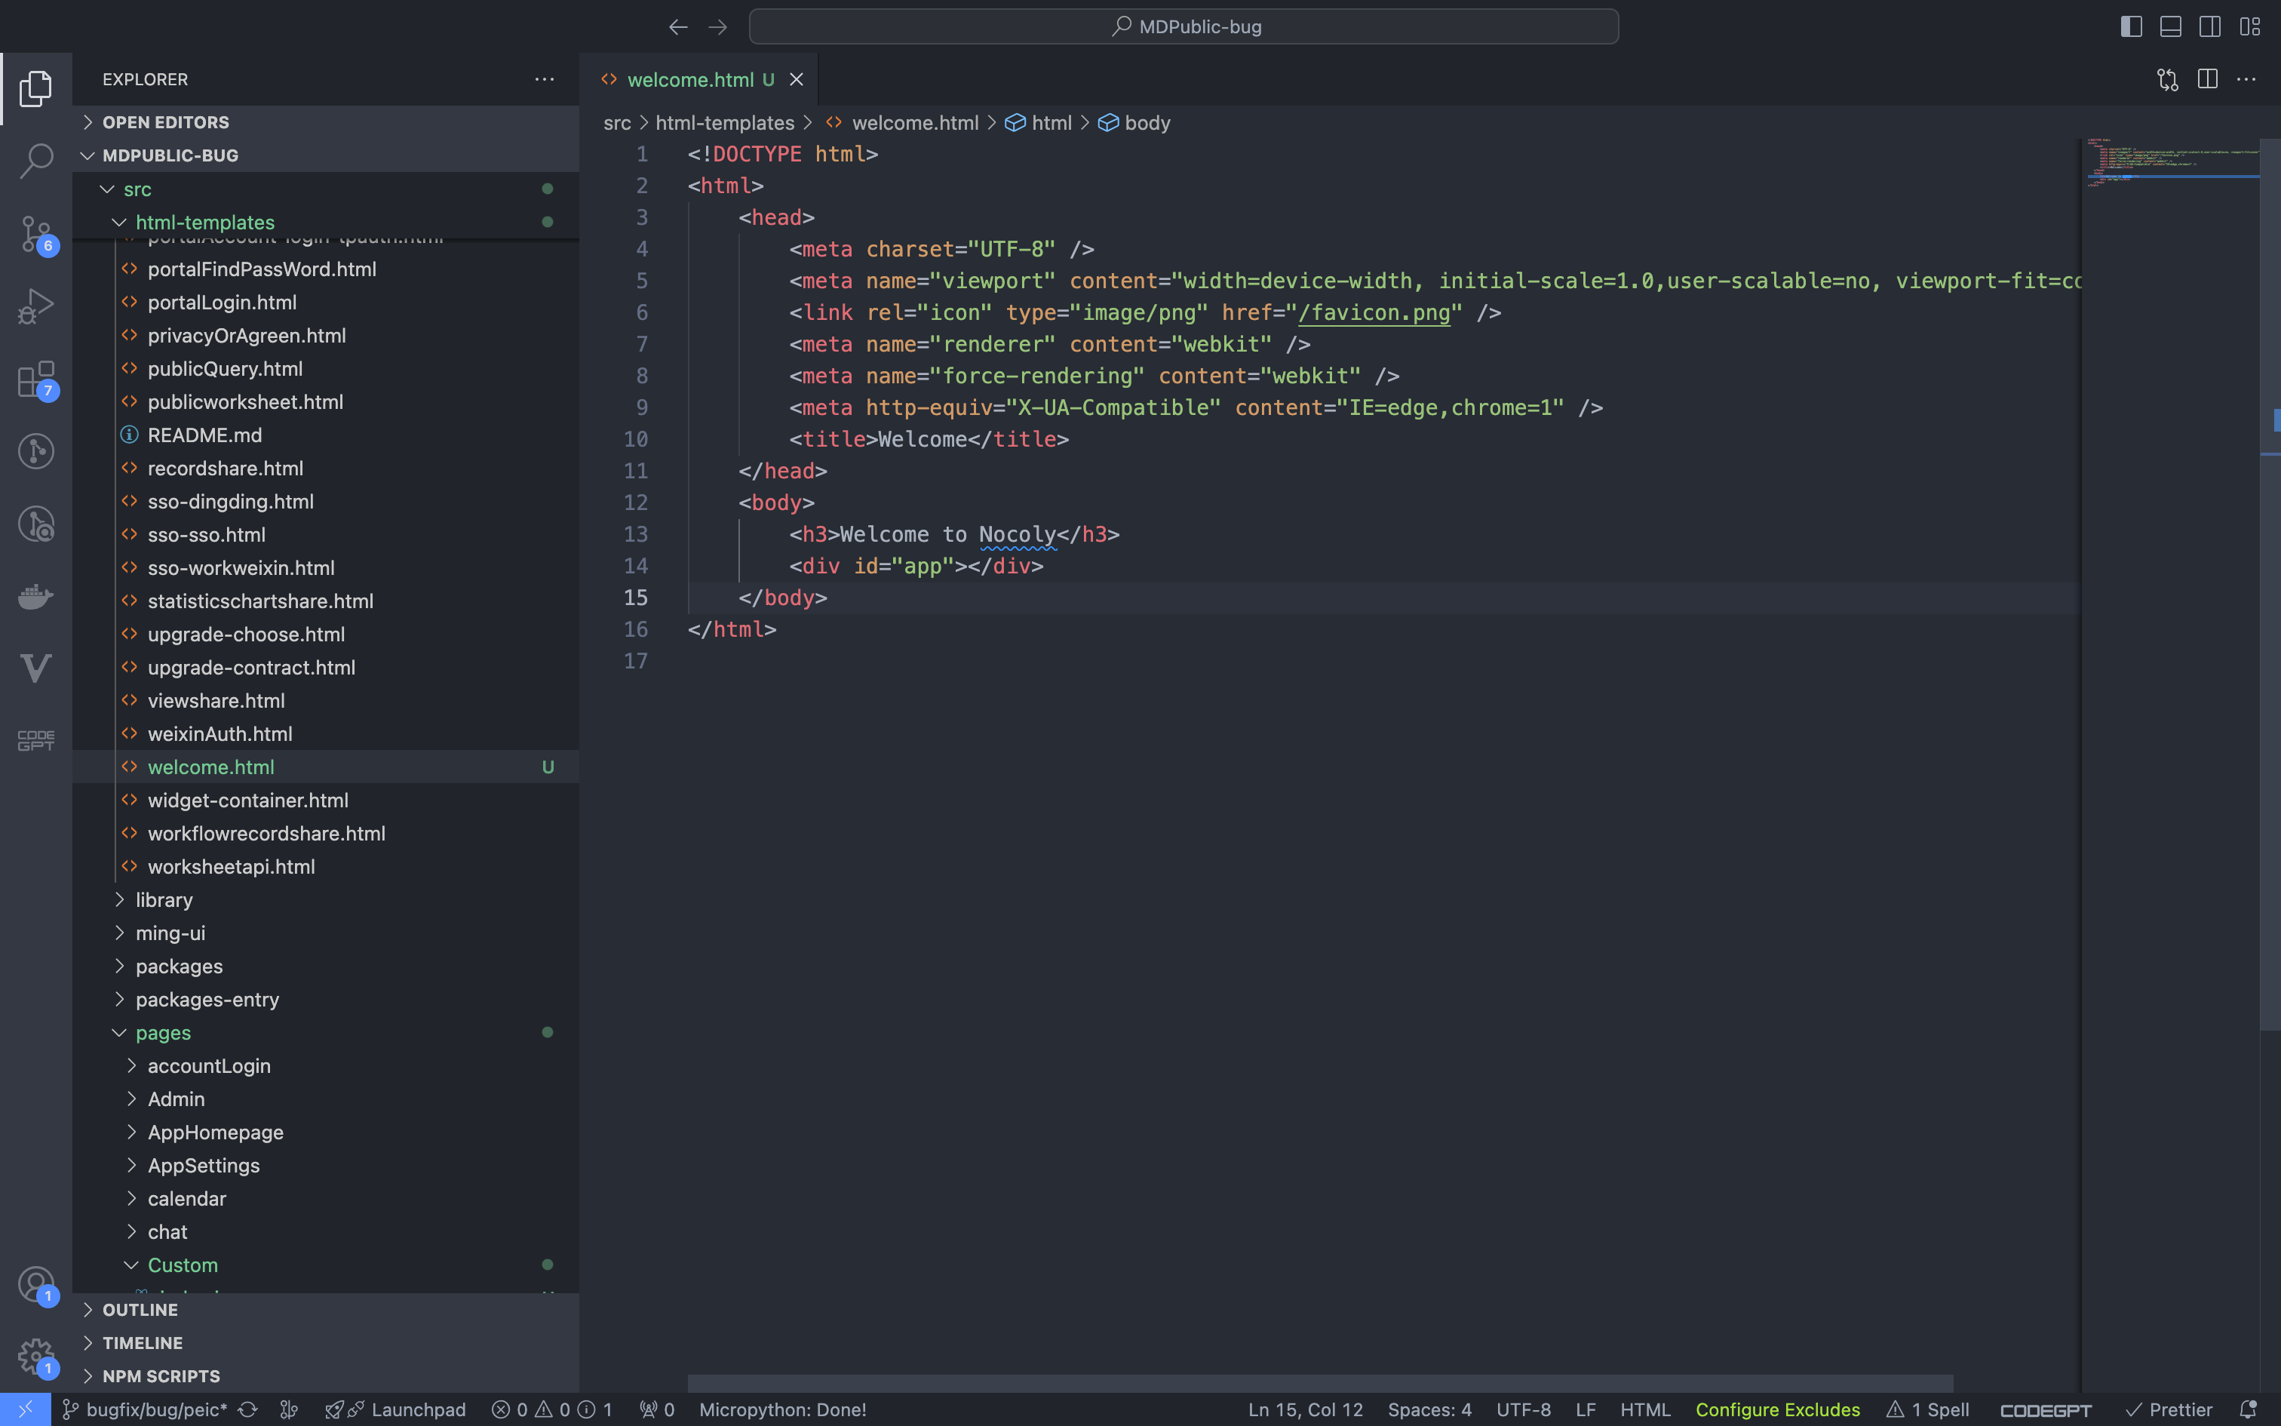
Task: Expand the OUTLINE section
Action: coord(325,1309)
